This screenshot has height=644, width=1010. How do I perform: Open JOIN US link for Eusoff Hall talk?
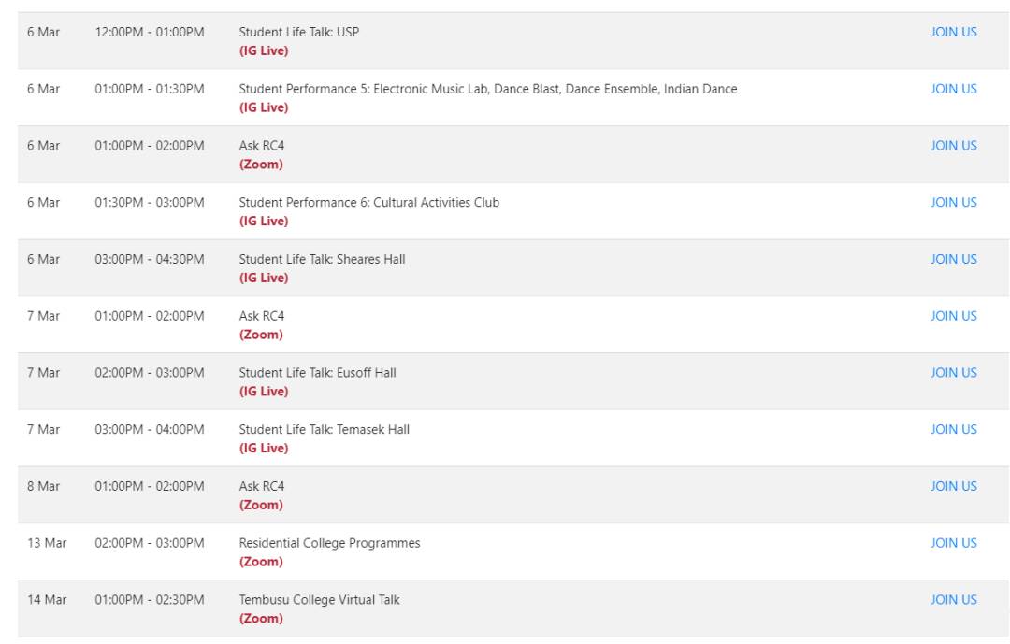click(x=953, y=373)
